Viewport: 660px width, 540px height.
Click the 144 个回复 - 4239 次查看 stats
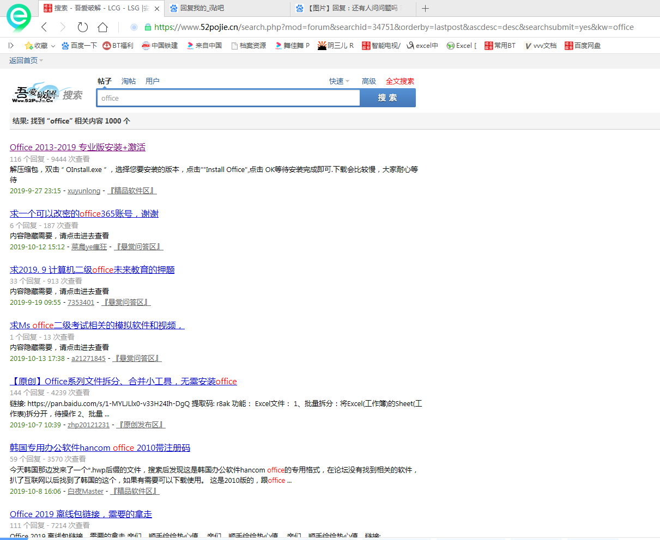pos(50,392)
